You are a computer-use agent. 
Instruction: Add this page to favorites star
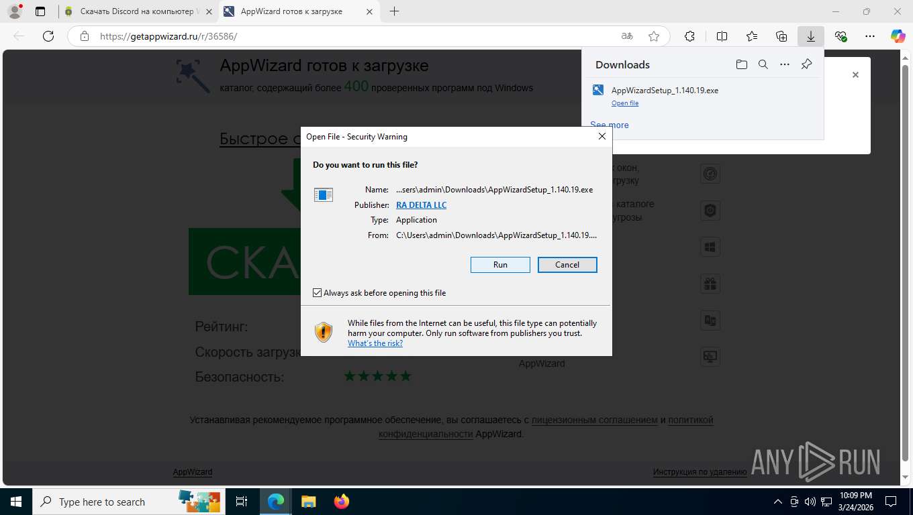point(654,36)
